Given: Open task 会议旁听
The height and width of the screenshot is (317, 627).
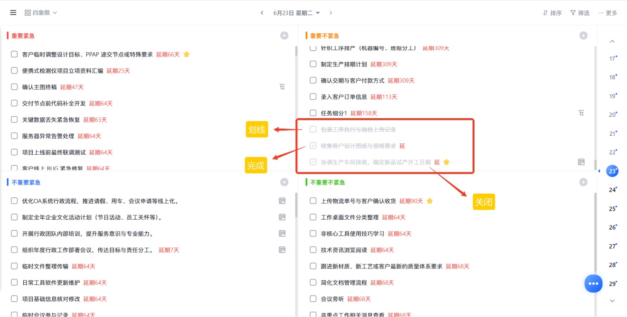Looking at the screenshot, I should point(332,299).
